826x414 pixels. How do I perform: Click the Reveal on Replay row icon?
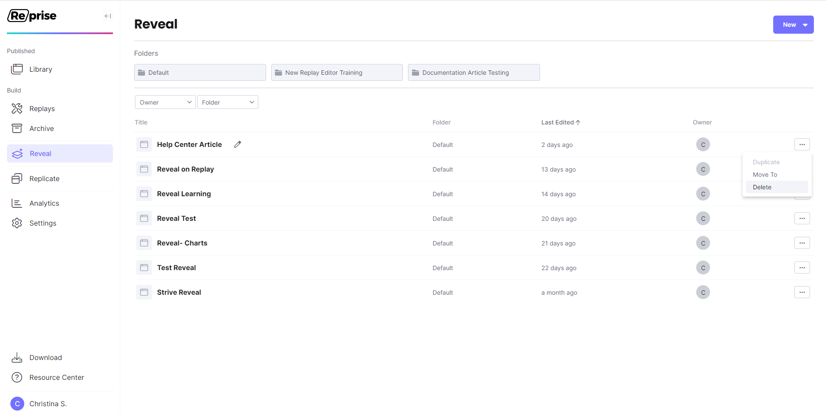144,169
